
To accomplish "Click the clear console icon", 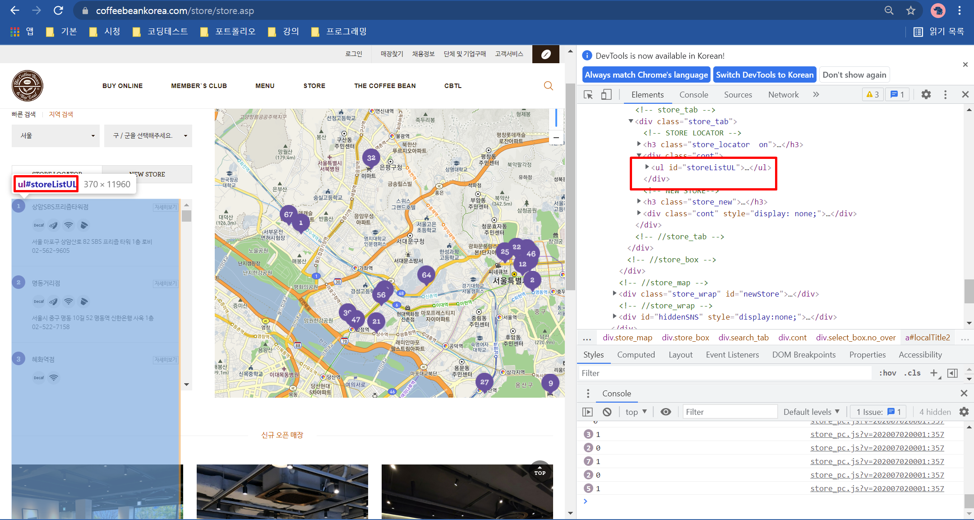I will (607, 412).
